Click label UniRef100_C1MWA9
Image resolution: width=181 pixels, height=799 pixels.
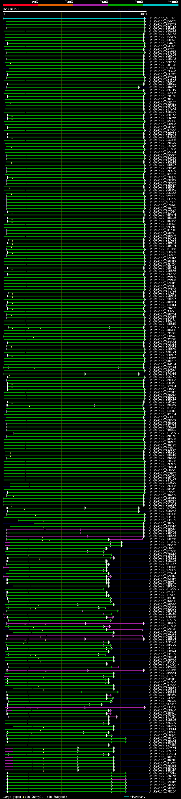coord(162,623)
